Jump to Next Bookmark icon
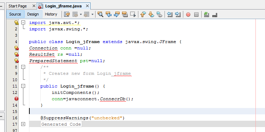This screenshot has height=132, width=265. 151,14
